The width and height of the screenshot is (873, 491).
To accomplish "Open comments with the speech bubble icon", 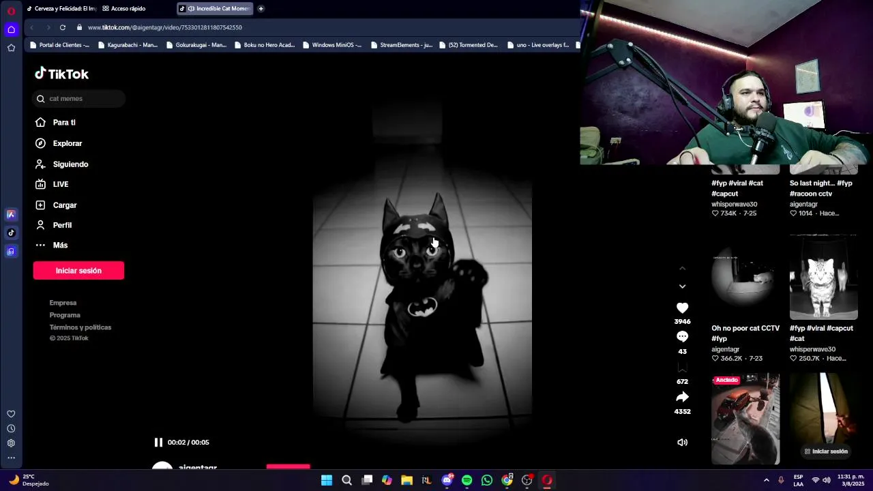I will coord(682,337).
